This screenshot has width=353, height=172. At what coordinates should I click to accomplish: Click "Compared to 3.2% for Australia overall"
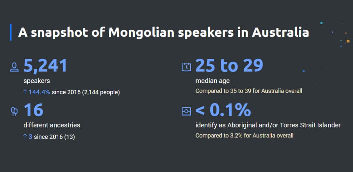pos(244,135)
